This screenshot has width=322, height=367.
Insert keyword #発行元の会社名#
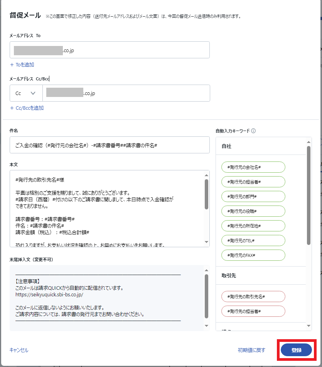(253, 167)
